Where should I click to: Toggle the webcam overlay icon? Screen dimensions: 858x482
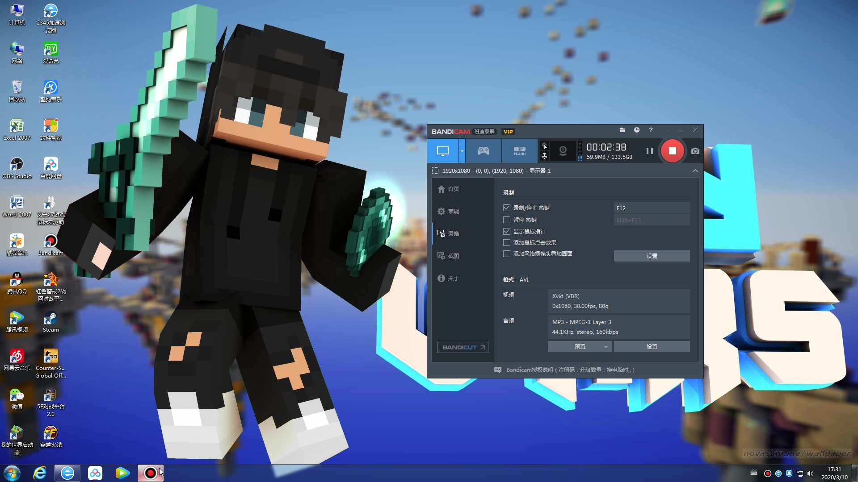(x=563, y=151)
